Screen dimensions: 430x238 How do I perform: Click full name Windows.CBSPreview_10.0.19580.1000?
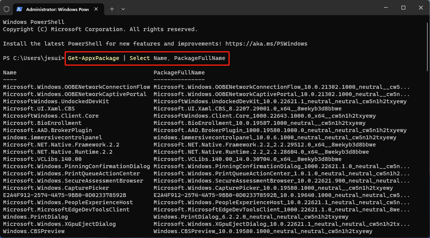coord(263,231)
